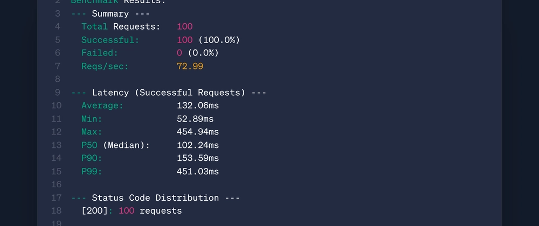Click line number 3 in the gutter
Image resolution: width=539 pixels, height=226 pixels.
pos(58,13)
